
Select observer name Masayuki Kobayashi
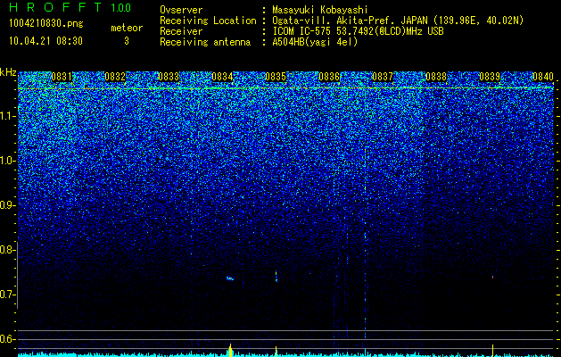320,10
